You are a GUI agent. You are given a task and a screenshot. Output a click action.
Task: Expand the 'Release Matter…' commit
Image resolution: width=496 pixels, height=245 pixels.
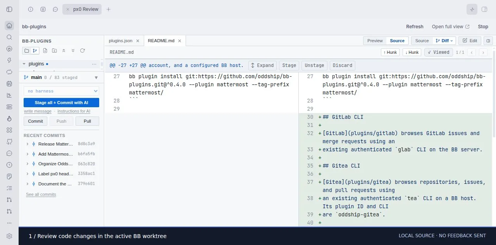coord(27,144)
